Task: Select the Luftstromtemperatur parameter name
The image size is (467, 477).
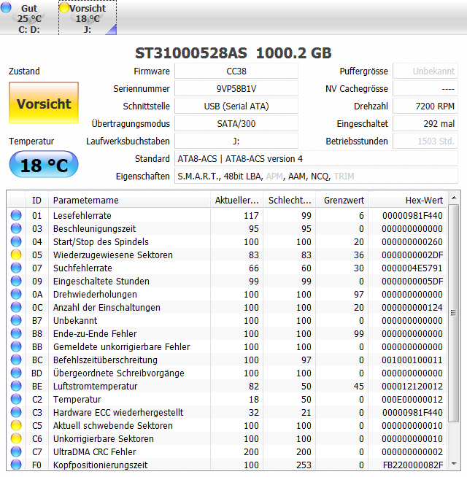Action: 96,386
